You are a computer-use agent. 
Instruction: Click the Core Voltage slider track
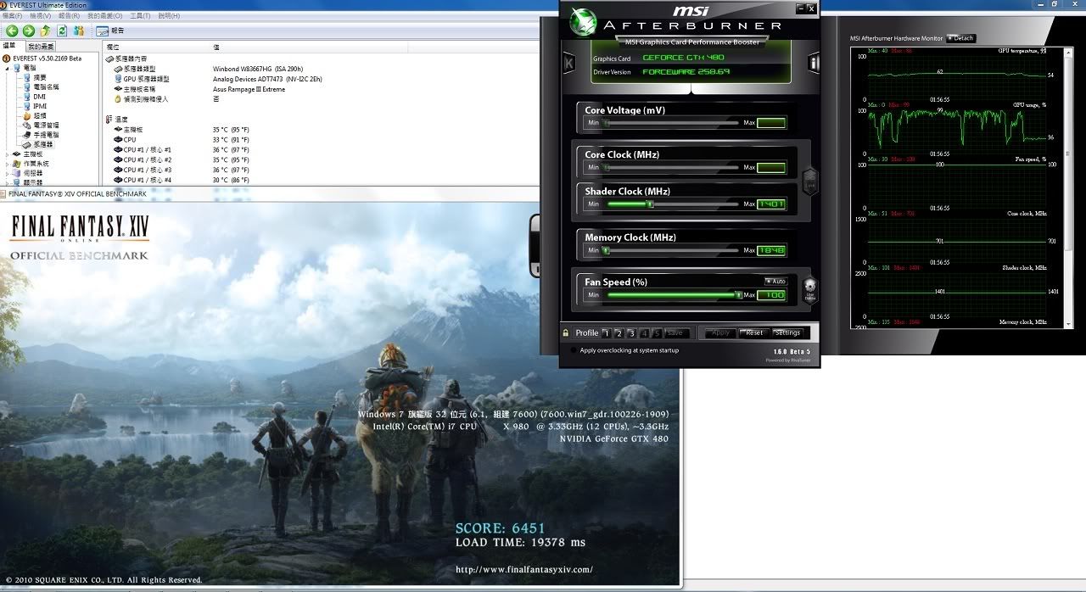click(672, 123)
